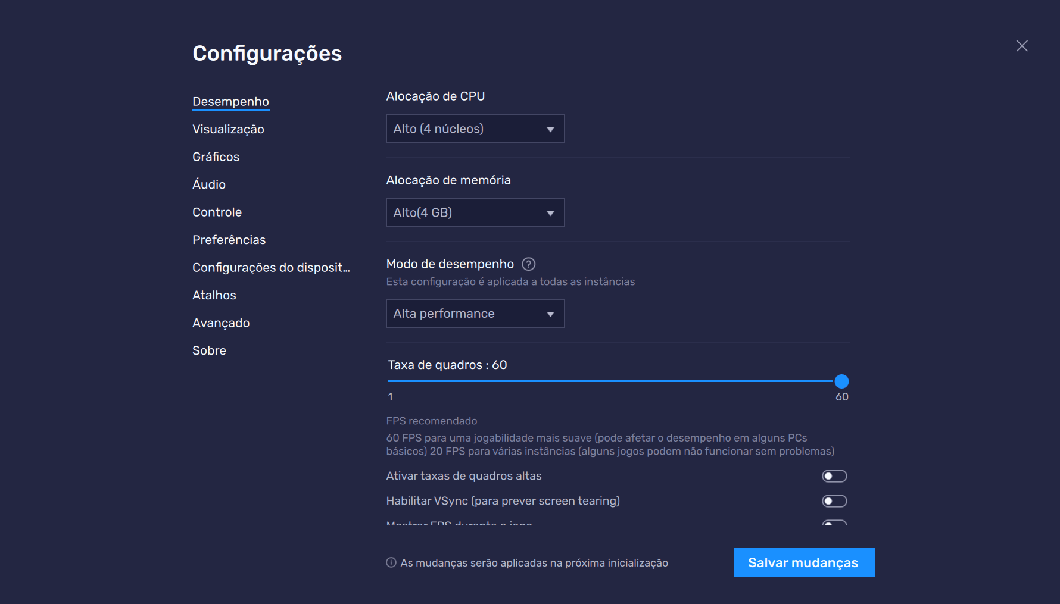Open the Sobre section
This screenshot has height=604, width=1060.
209,350
